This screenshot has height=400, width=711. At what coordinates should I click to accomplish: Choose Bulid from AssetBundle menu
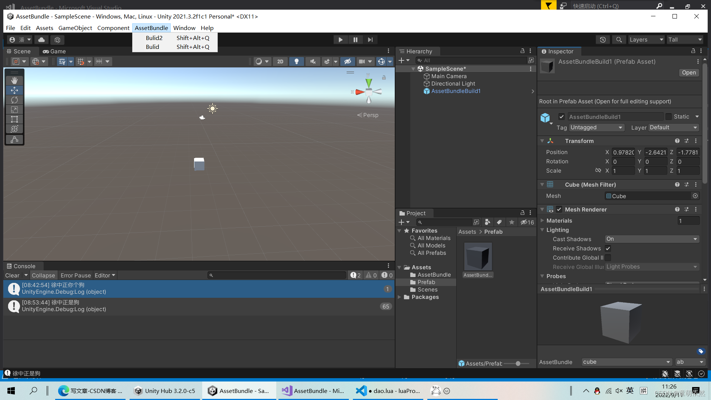click(175, 47)
